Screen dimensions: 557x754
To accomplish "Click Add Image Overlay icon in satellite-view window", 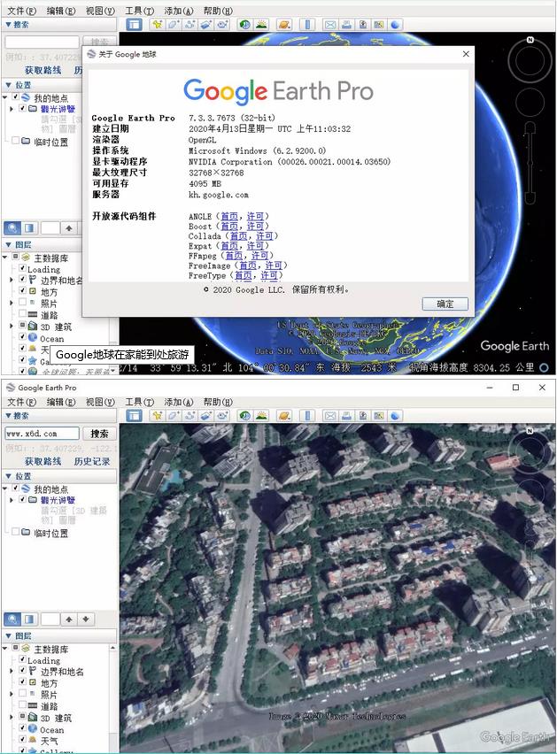I will (x=205, y=415).
